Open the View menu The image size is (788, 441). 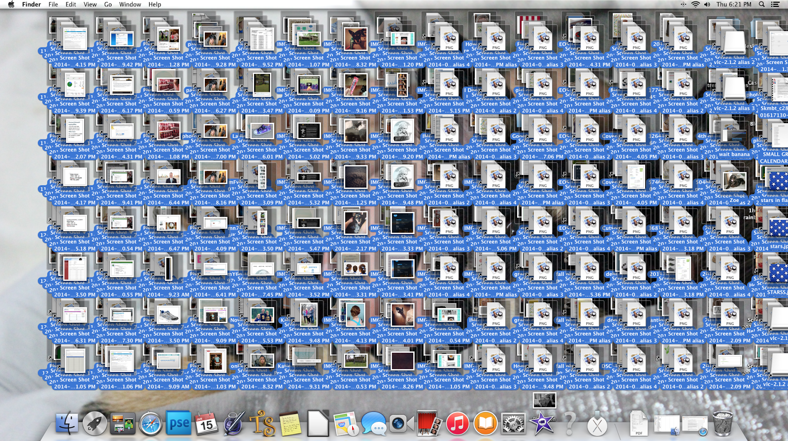pyautogui.click(x=90, y=4)
